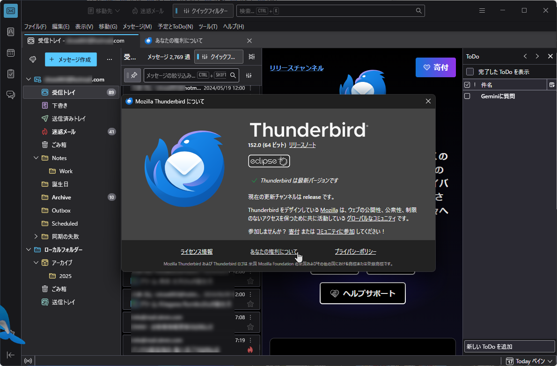Open the Address Book space

tap(11, 32)
